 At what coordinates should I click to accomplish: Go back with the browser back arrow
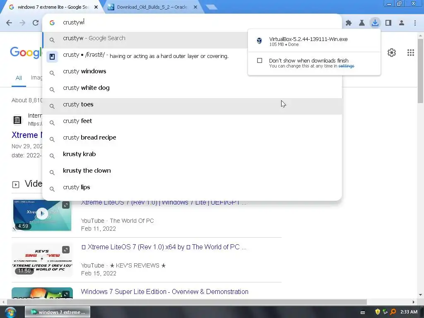click(x=9, y=23)
